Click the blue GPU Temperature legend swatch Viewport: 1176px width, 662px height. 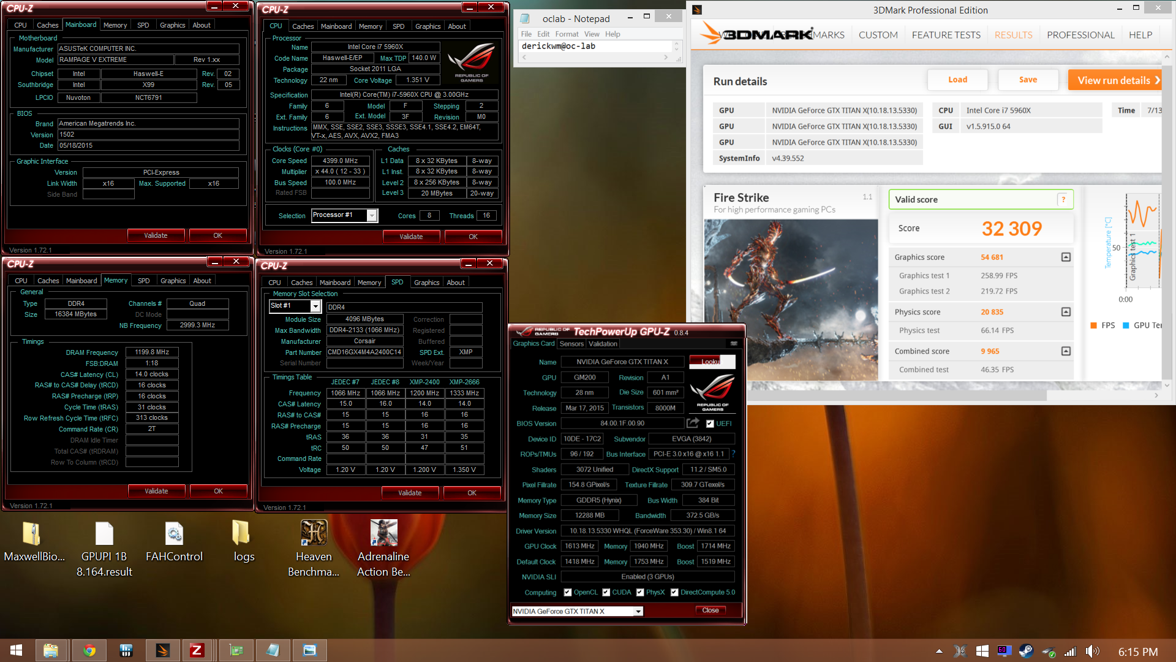click(1125, 325)
